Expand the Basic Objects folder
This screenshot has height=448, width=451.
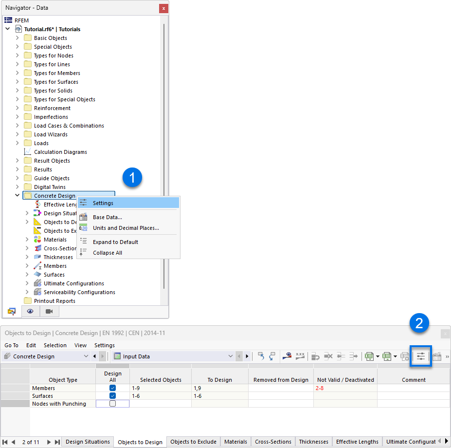coord(17,37)
